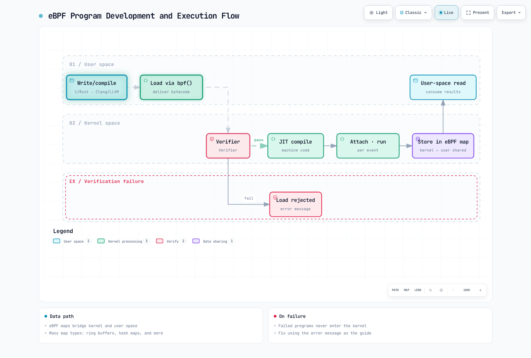
Task: Click the 'On failure' card heading
Action: click(x=292, y=316)
